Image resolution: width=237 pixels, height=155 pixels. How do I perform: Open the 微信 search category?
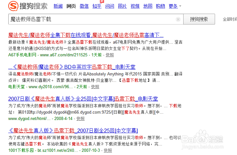pyautogui.click(x=84, y=6)
